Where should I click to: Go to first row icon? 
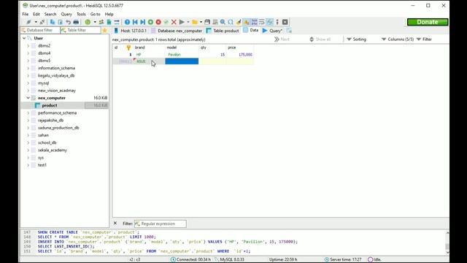[x=135, y=22]
